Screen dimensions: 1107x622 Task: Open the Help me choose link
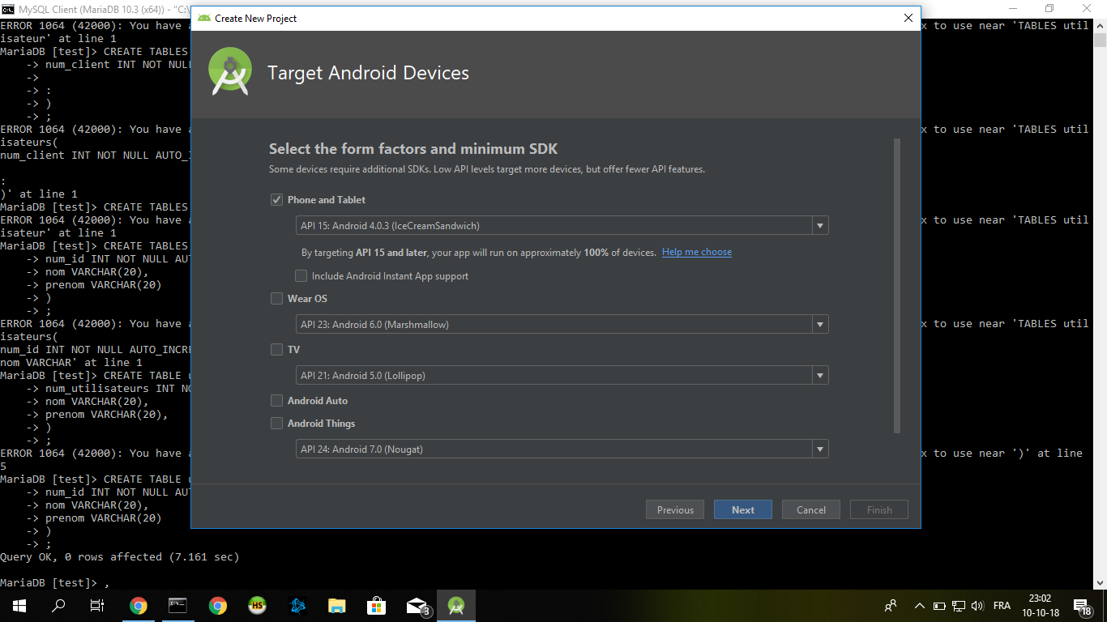click(697, 253)
